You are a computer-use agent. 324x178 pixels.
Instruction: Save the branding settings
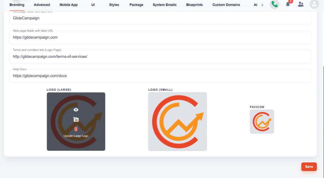tap(309, 167)
